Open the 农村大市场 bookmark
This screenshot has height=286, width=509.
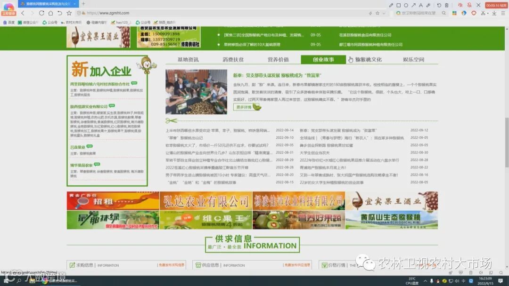click(x=71, y=23)
